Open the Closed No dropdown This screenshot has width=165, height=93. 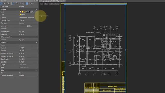[x=28, y=73]
